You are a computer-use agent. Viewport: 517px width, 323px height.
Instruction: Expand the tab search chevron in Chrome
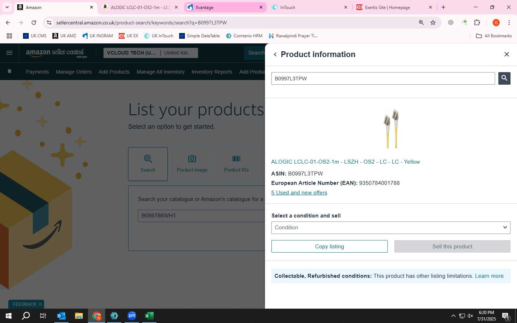click(x=7, y=7)
